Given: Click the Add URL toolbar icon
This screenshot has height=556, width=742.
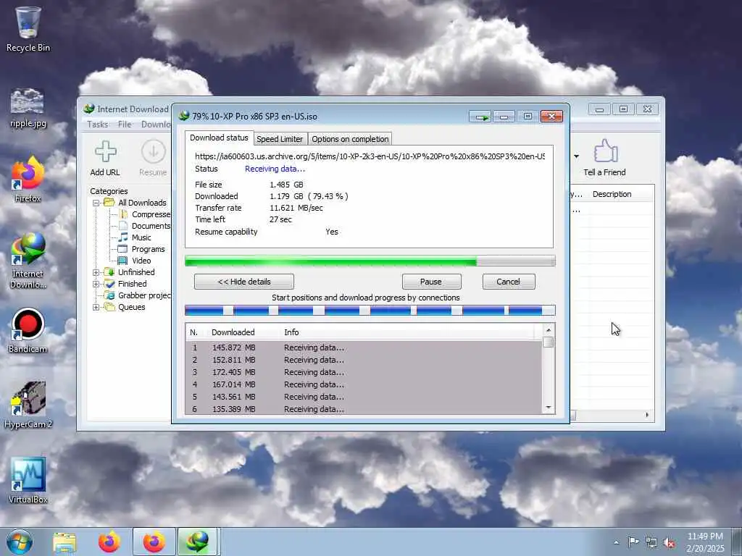Looking at the screenshot, I should click(x=105, y=159).
